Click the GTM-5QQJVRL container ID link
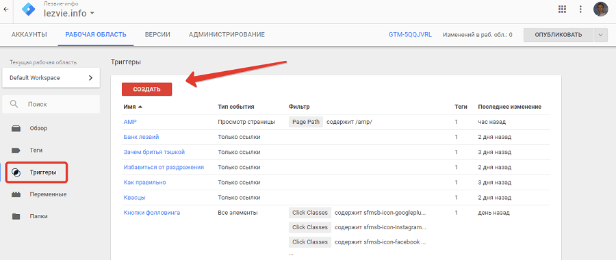 410,35
